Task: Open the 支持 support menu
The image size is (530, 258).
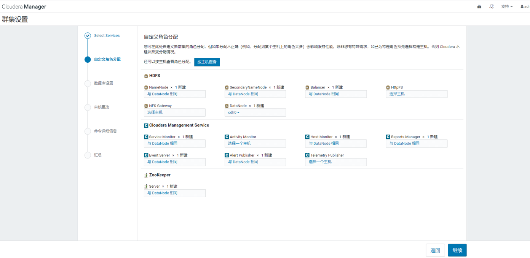Action: (x=507, y=6)
